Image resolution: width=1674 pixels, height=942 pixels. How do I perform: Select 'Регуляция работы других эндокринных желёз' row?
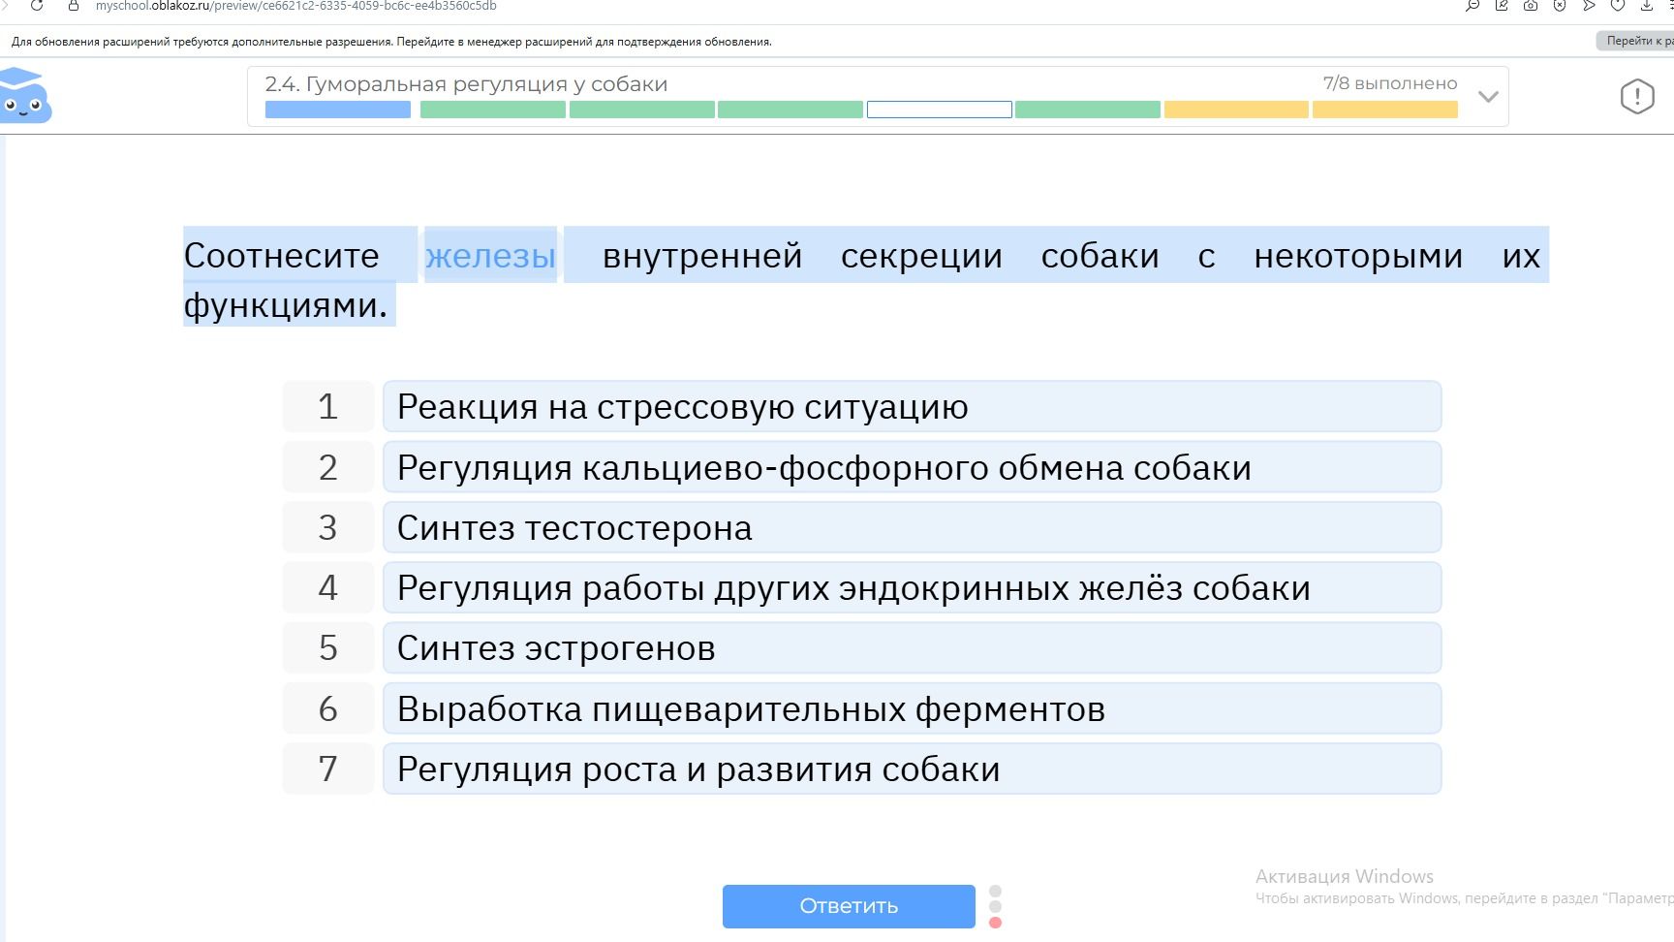click(912, 587)
